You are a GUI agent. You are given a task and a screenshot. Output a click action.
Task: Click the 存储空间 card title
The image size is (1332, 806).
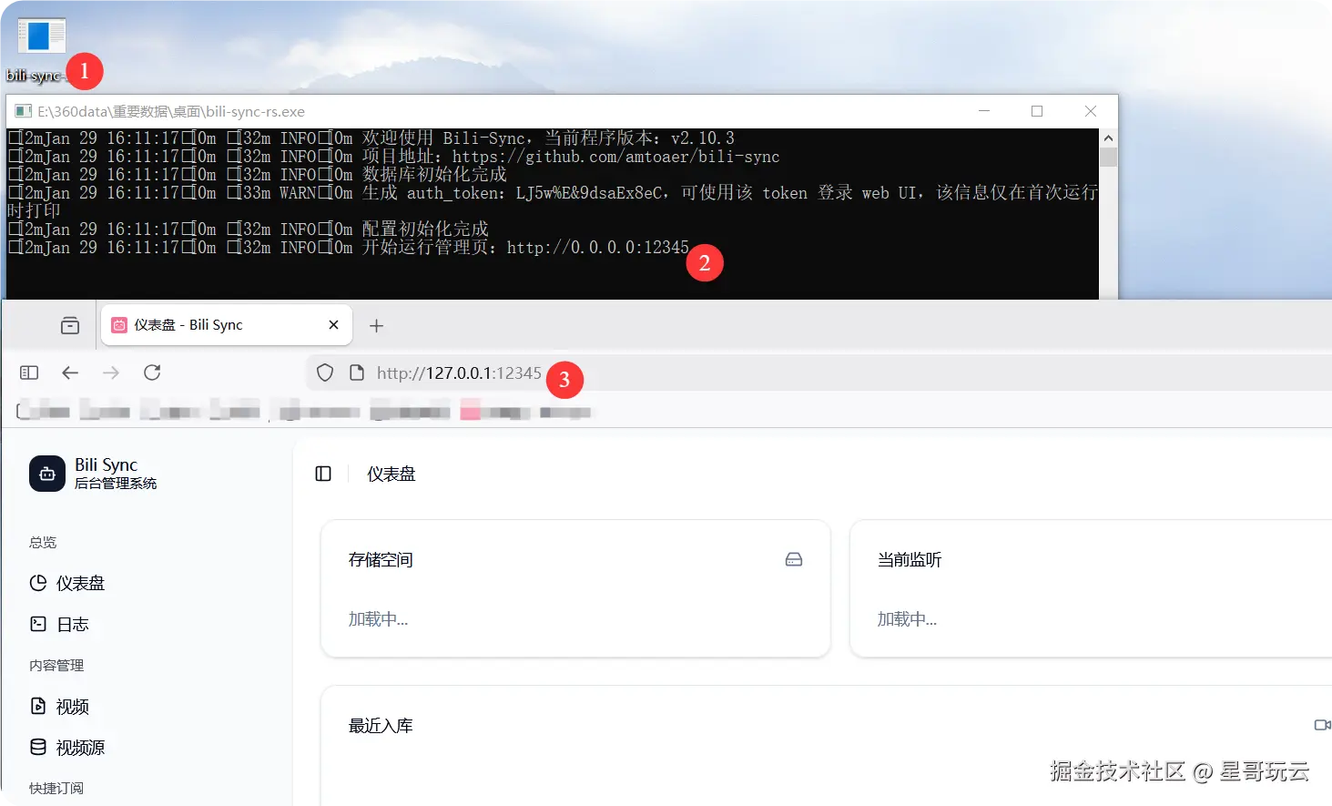[381, 559]
